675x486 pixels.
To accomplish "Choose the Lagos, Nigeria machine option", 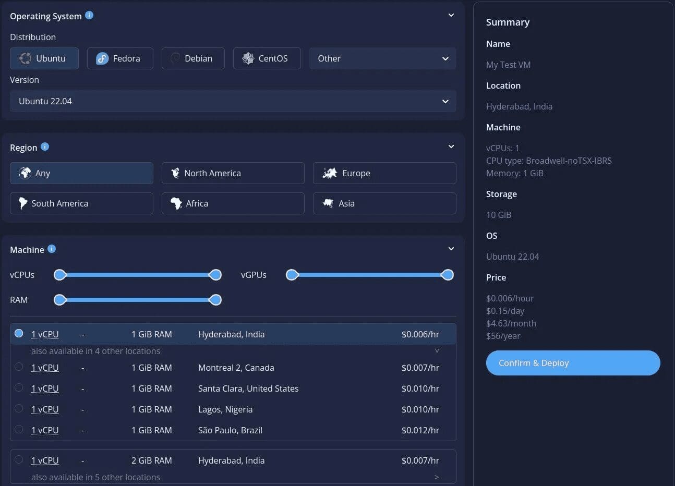I will (19, 409).
